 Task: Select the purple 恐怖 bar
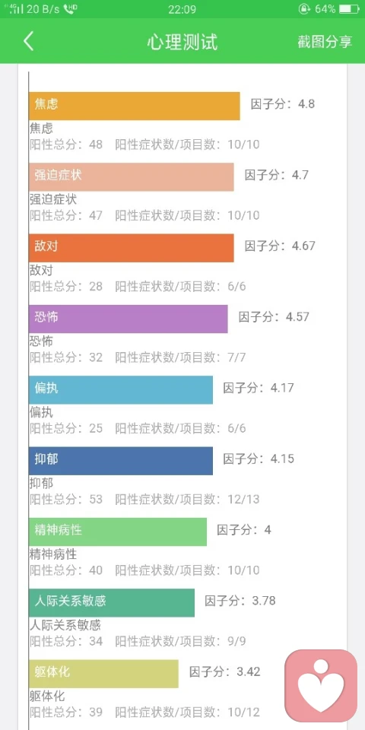tap(129, 319)
